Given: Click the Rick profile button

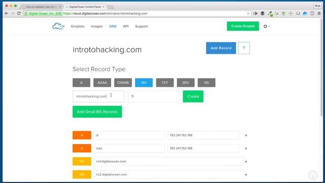Looking at the screenshot, I should point(317,6).
